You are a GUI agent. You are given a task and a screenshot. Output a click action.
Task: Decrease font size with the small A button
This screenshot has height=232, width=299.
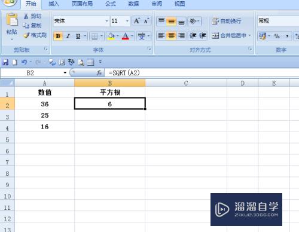click(x=147, y=21)
